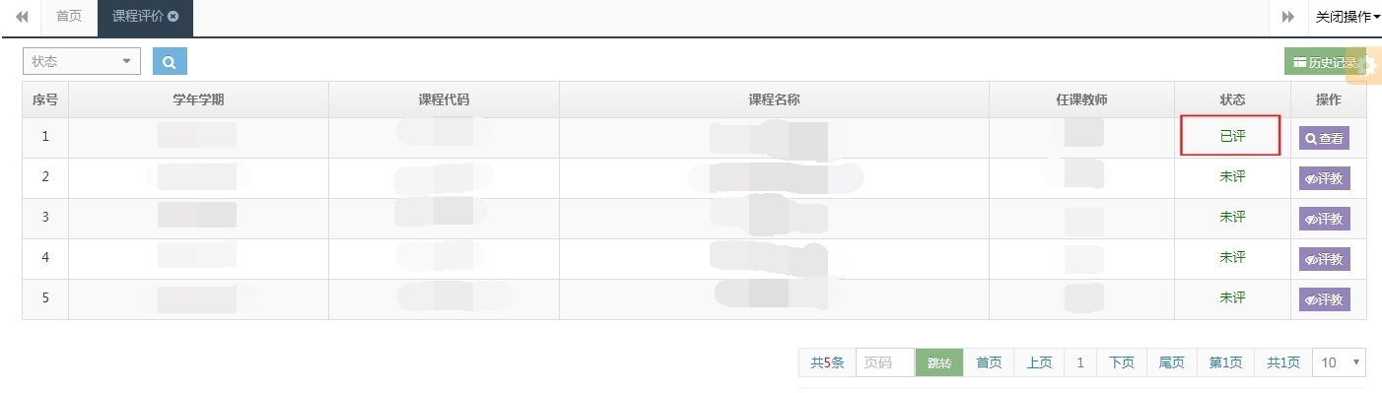Go to 下页 next page
Screen dimensions: 1382x393
(x=1122, y=362)
